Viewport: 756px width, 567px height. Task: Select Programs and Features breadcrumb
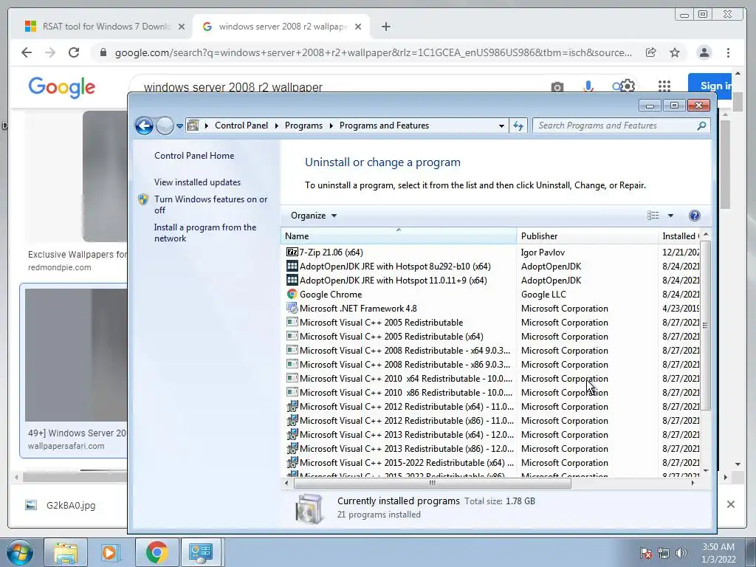(x=384, y=126)
